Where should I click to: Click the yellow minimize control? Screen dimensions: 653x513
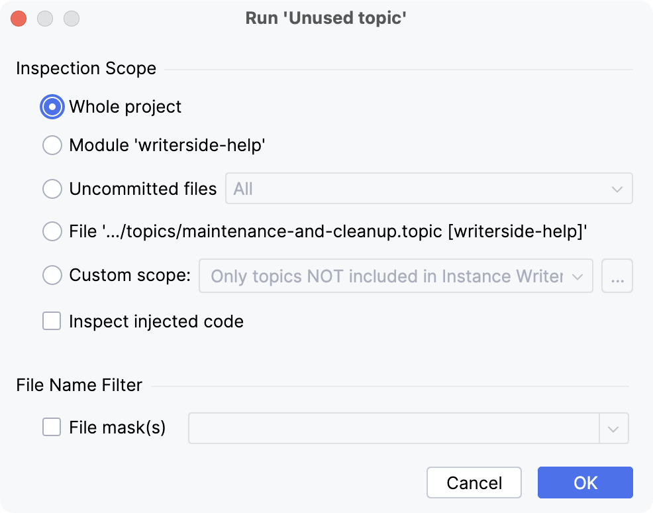coord(45,19)
